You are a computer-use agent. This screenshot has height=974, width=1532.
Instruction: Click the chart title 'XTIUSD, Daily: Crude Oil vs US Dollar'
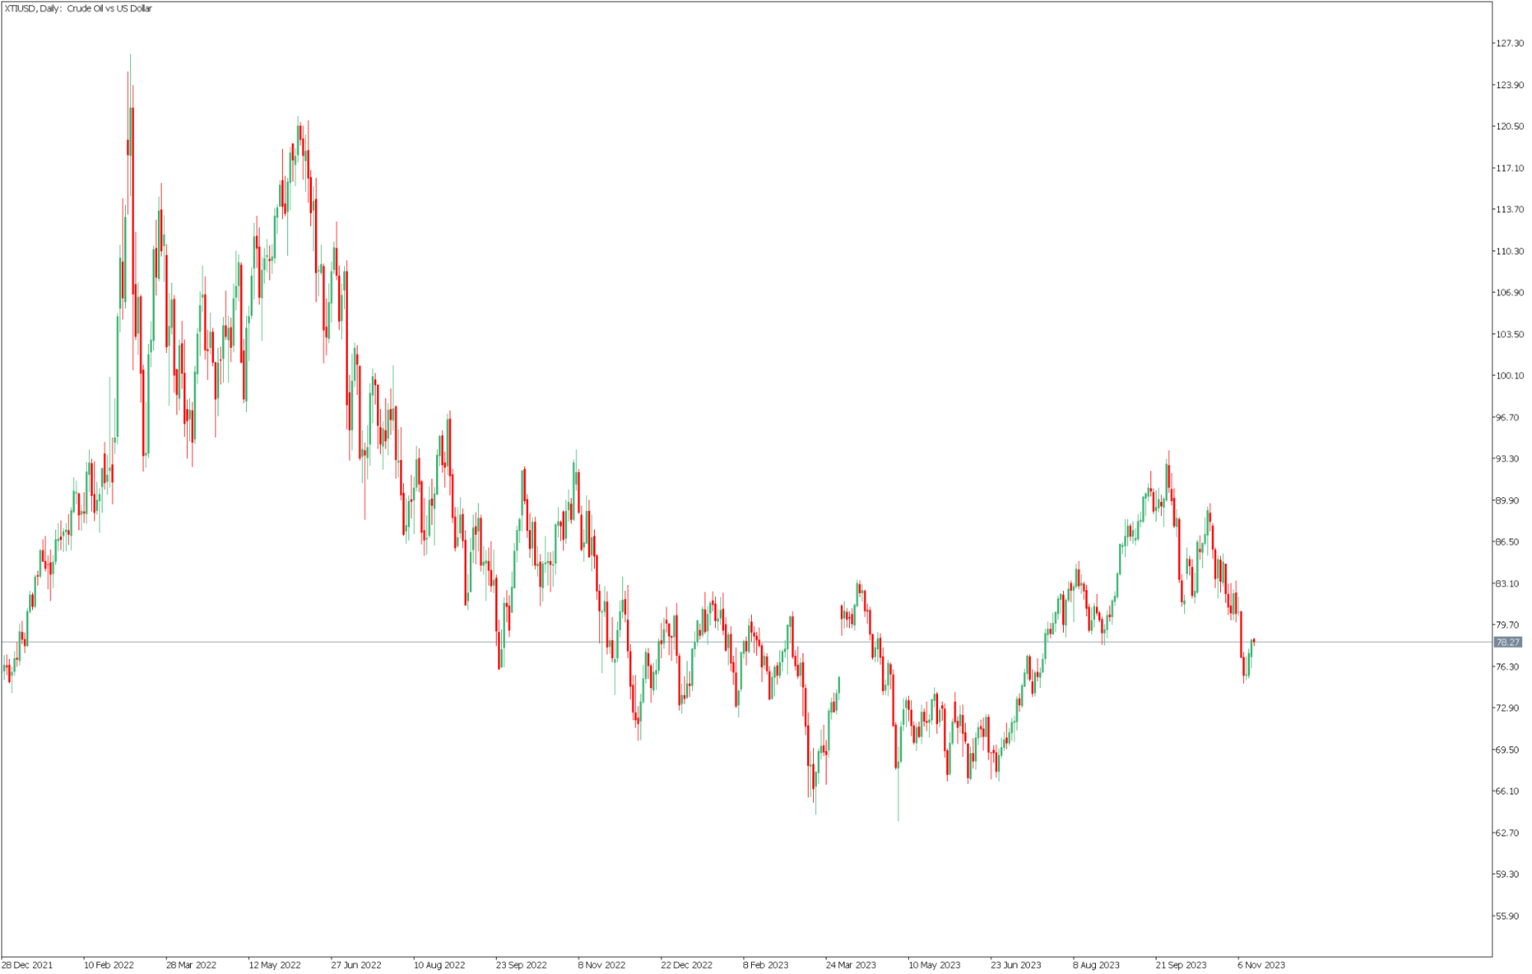tap(78, 8)
